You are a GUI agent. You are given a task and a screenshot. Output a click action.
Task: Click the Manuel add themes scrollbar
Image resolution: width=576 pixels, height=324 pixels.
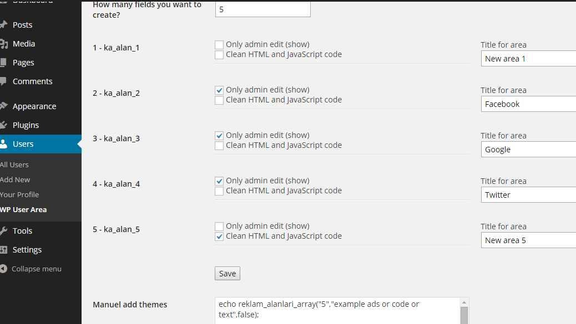pyautogui.click(x=464, y=311)
